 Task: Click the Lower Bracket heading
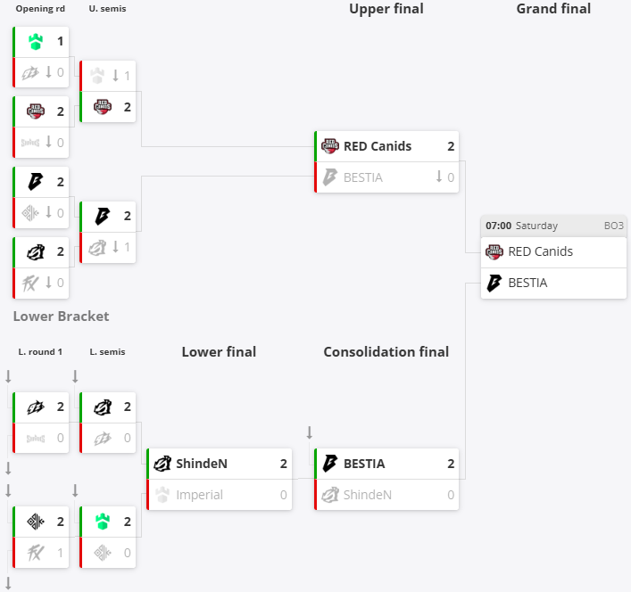click(62, 317)
